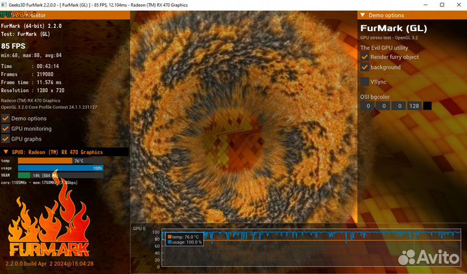The height and width of the screenshot is (274, 467).
Task: Toggle the Demo options checkbox in left panel
Action: click(5, 119)
